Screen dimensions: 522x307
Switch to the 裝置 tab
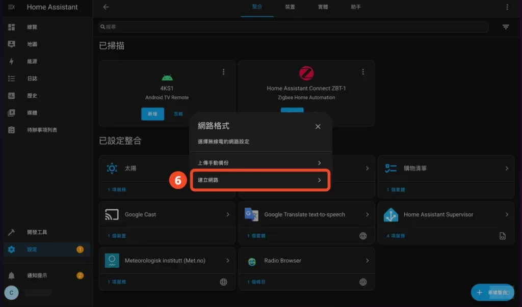click(289, 7)
